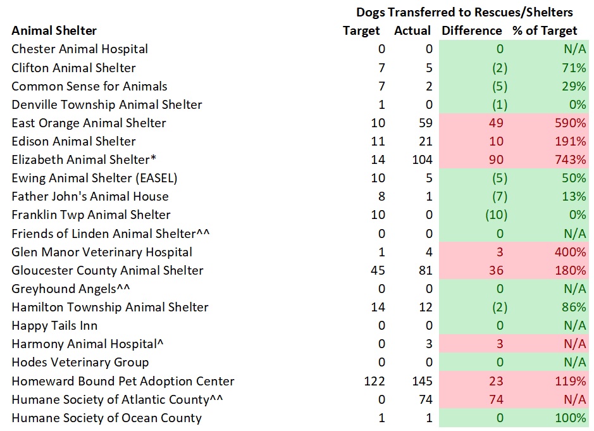
Task: Click the Chester Animal Hospital row label
Action: (x=80, y=49)
